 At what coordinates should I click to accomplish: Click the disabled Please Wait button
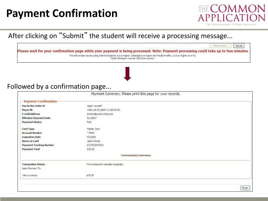coord(220,46)
